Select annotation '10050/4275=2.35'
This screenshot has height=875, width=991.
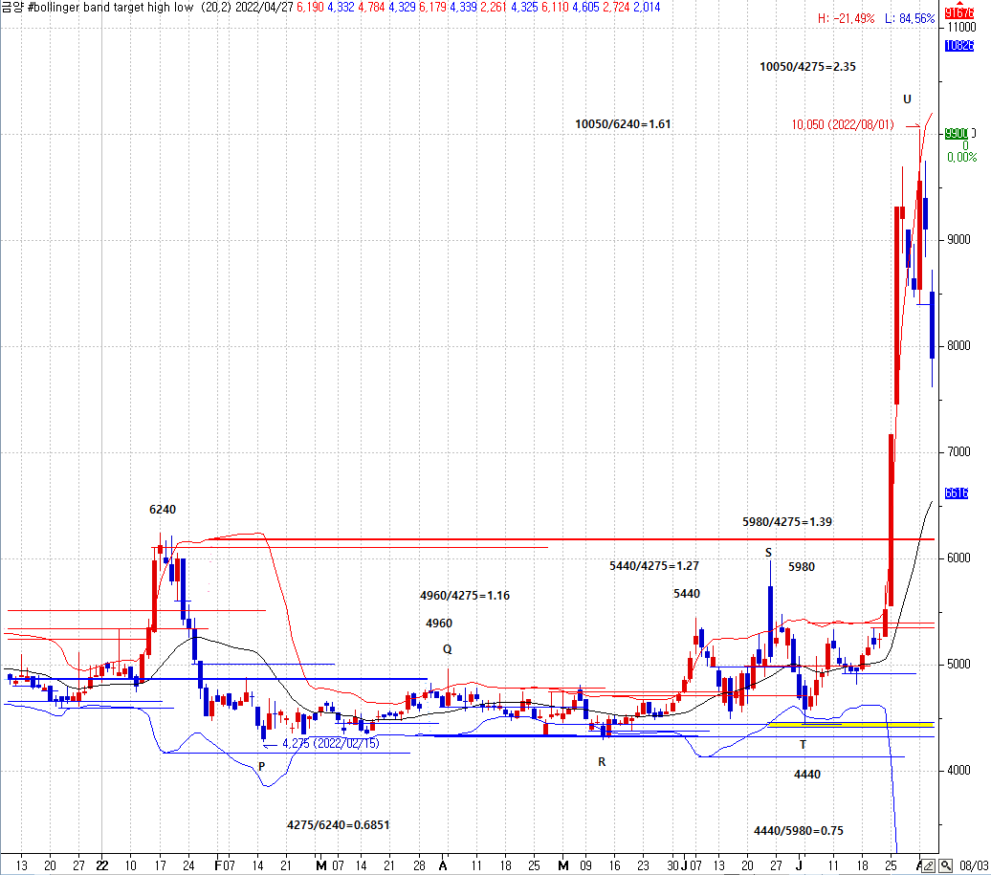point(807,67)
